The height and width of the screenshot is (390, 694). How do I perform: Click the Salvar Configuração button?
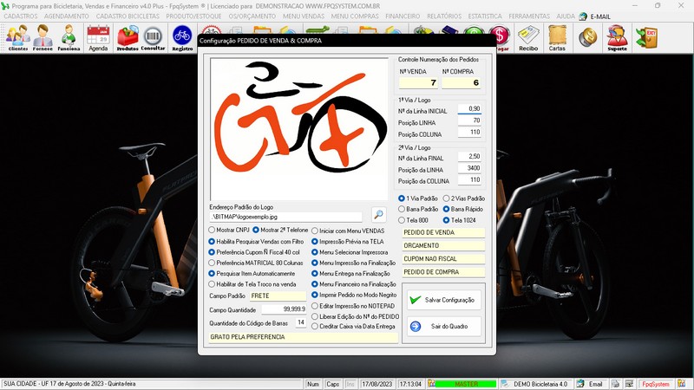tap(442, 299)
